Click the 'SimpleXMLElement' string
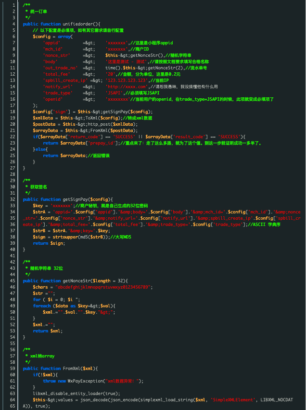The height and width of the screenshot is (410, 306). [x=233, y=400]
